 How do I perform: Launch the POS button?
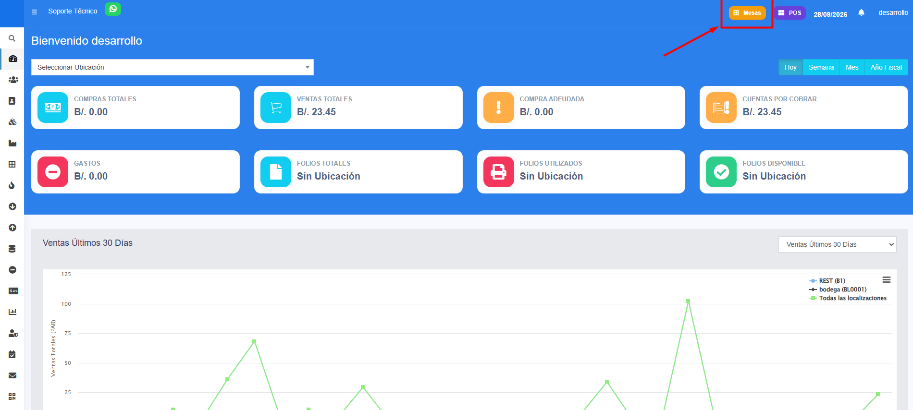click(790, 13)
